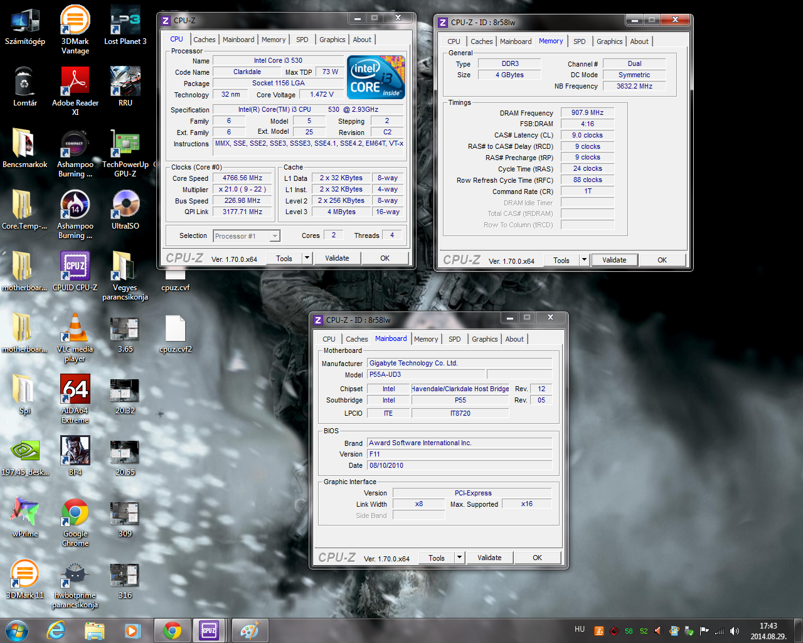Image resolution: width=803 pixels, height=643 pixels.
Task: Open volume control in system tray
Action: pyautogui.click(x=735, y=630)
